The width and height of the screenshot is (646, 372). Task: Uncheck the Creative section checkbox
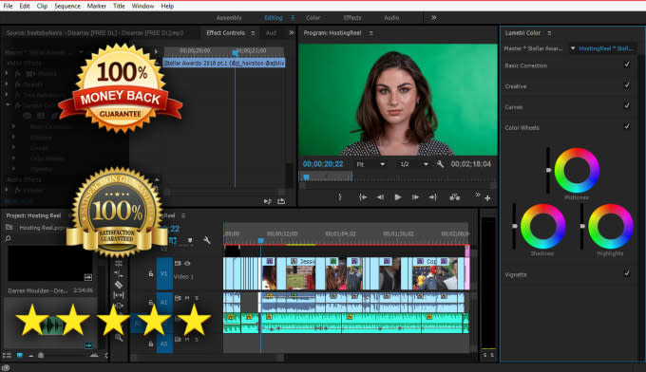coord(627,84)
